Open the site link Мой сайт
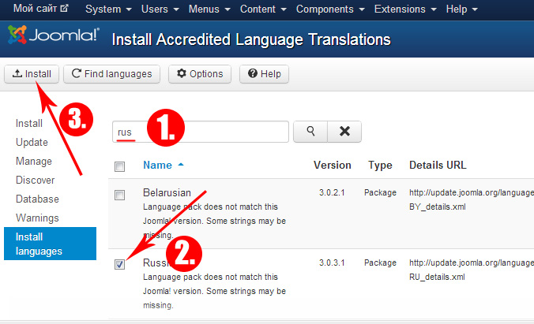Screen dimensions: 534x324 coord(40,9)
